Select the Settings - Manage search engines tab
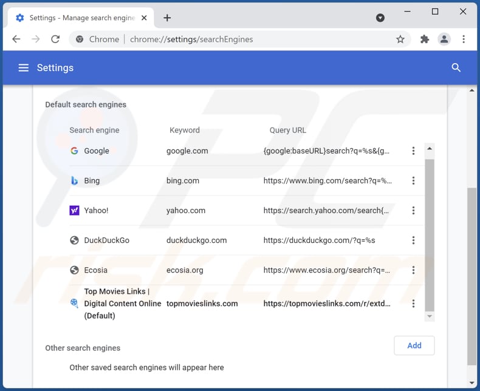The width and height of the screenshot is (480, 391). (81, 18)
